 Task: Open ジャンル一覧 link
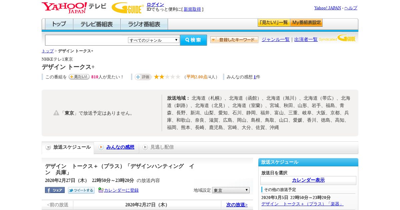click(276, 39)
